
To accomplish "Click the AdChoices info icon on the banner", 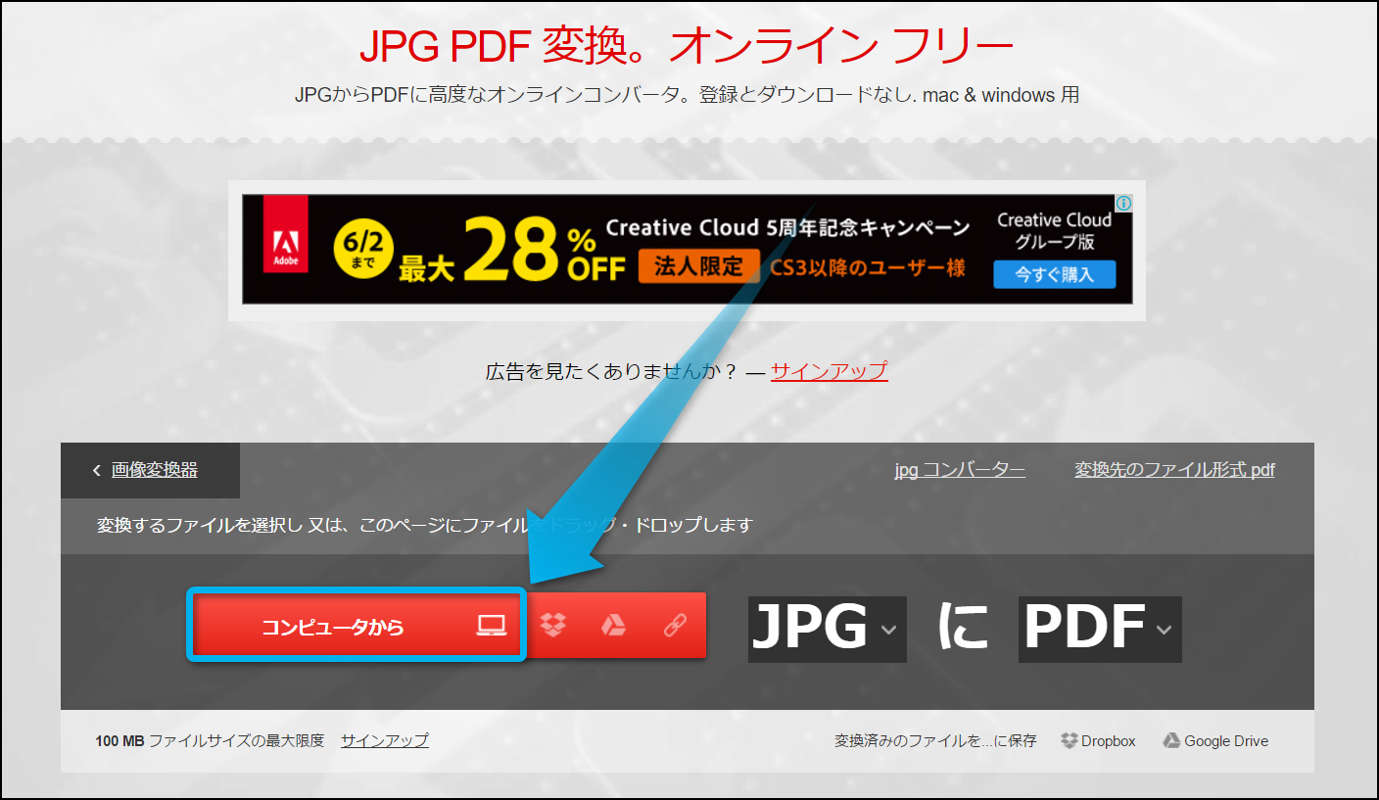I will pyautogui.click(x=1124, y=203).
